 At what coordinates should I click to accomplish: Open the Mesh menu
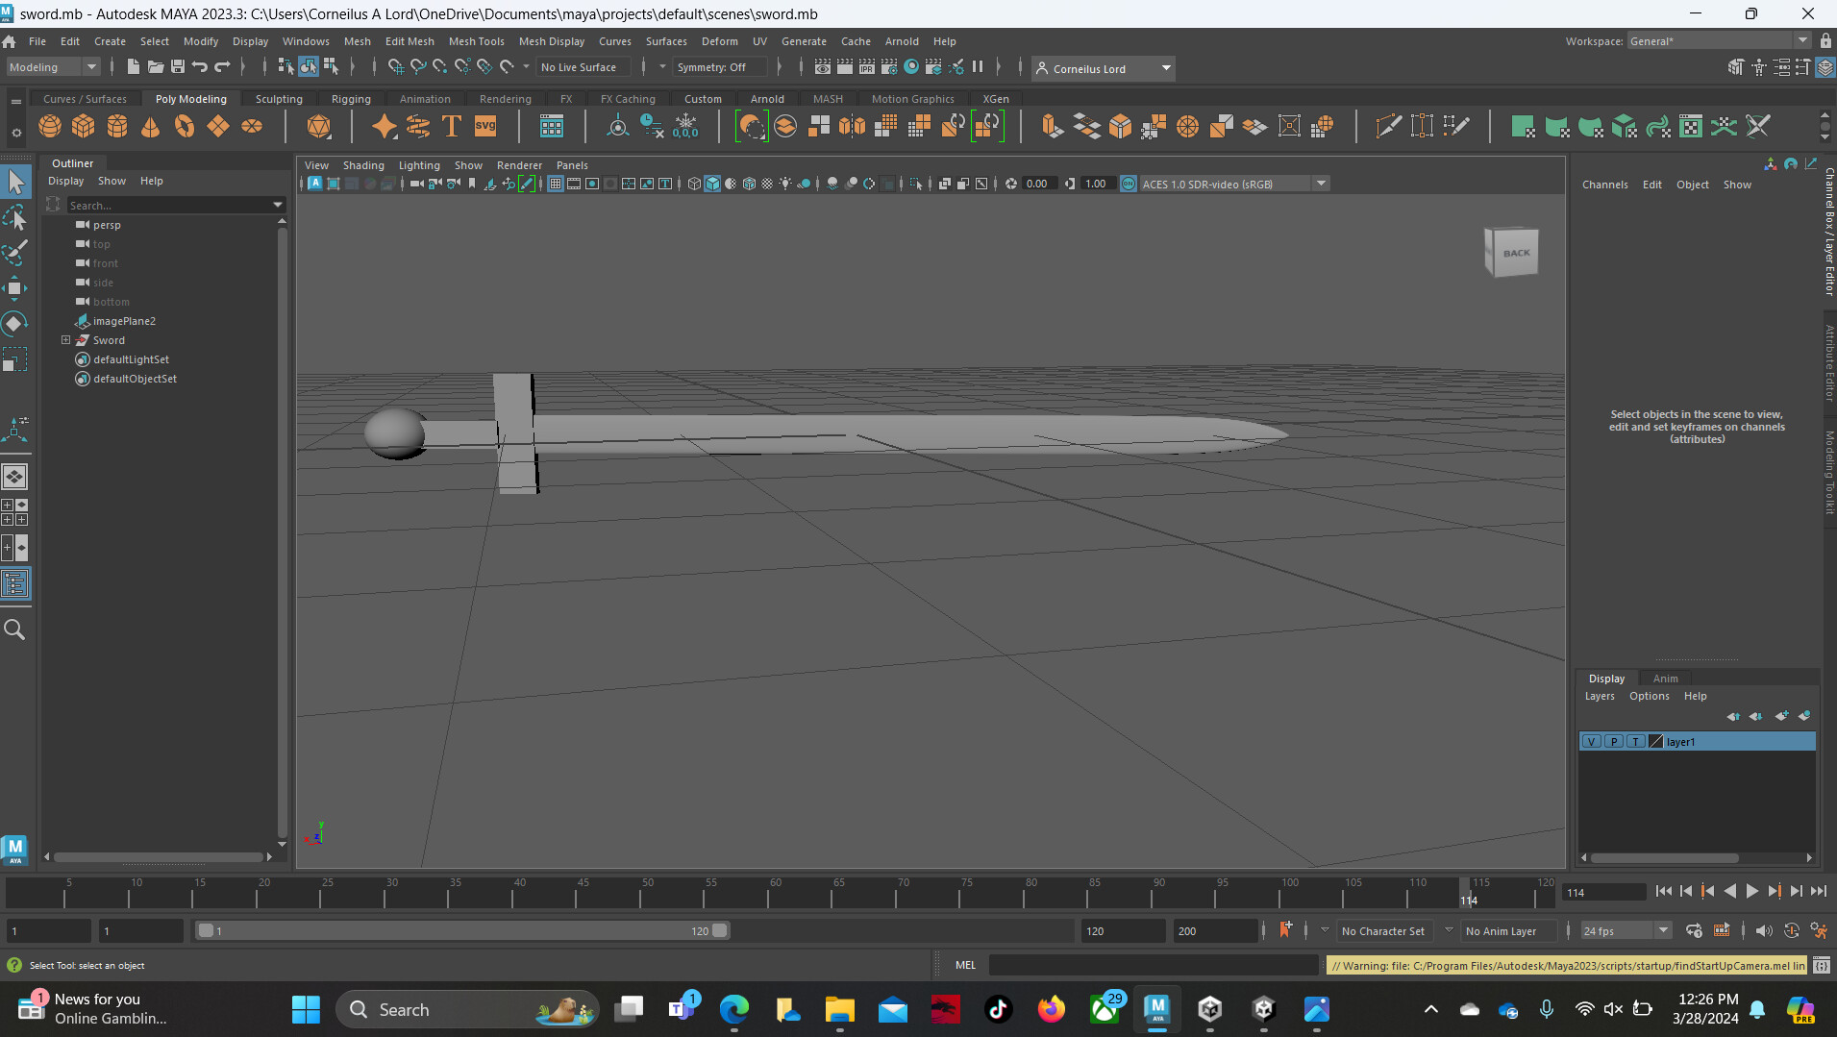click(357, 40)
